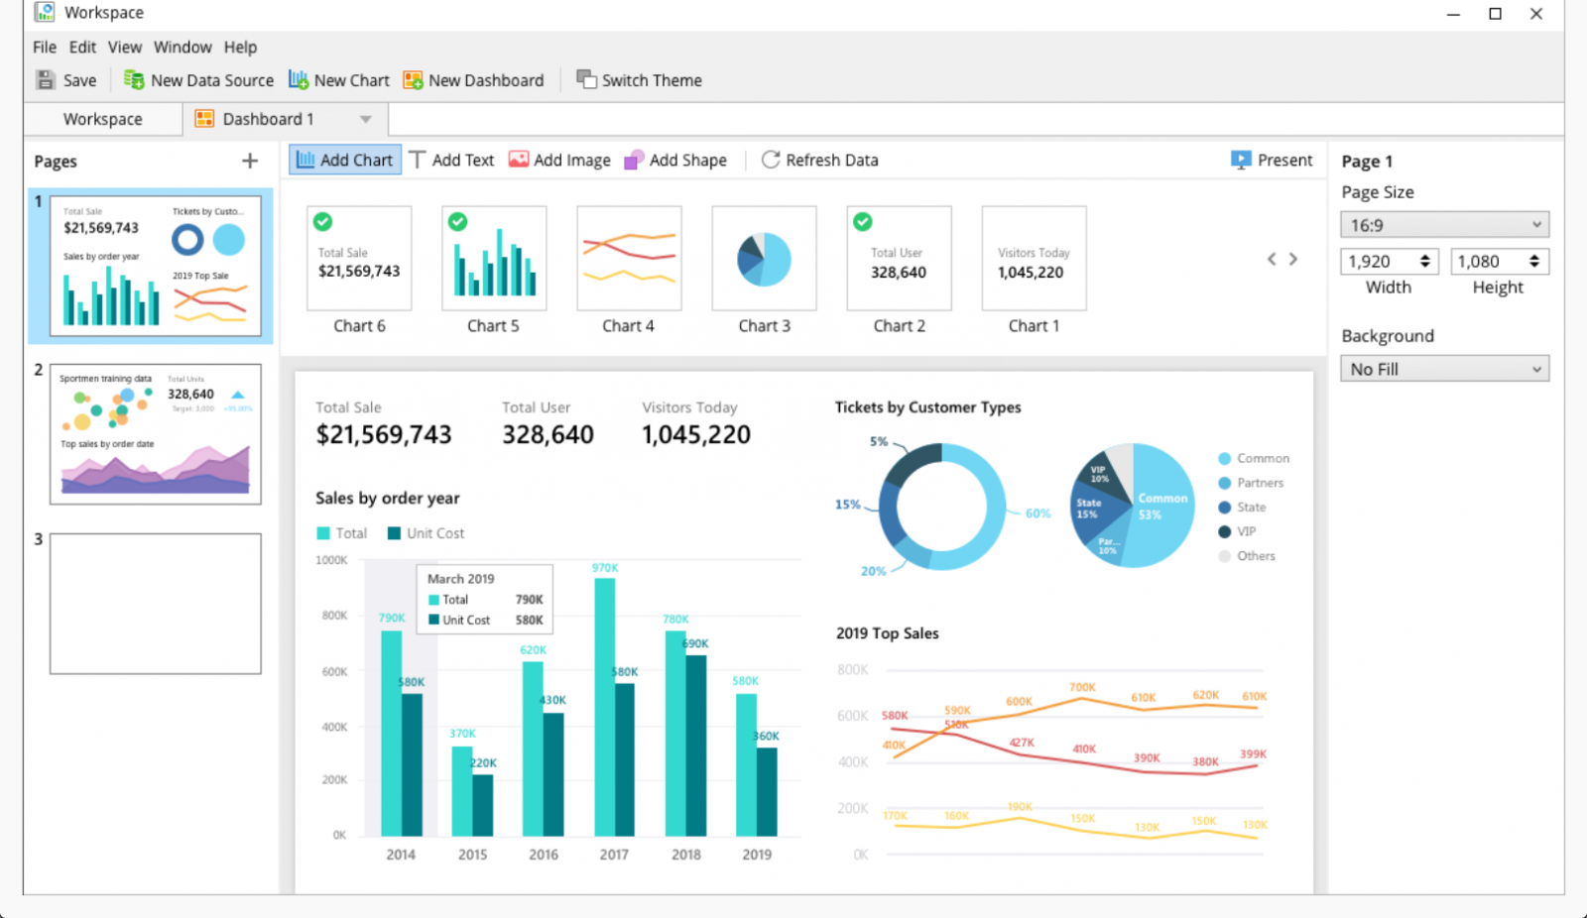Open the Window menu
This screenshot has height=918, width=1587.
[183, 47]
